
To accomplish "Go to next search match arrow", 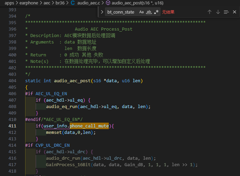I will tap(218, 12).
